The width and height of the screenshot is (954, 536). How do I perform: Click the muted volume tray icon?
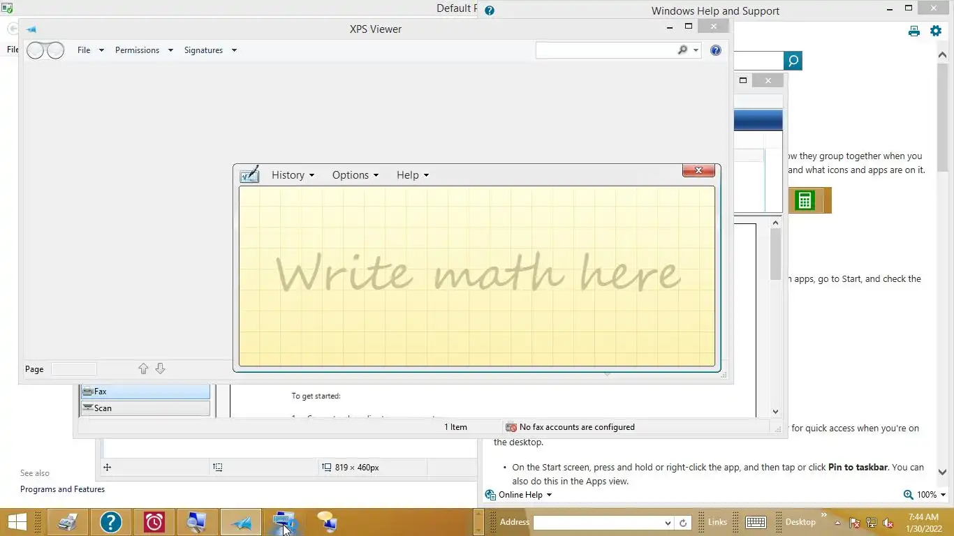888,523
